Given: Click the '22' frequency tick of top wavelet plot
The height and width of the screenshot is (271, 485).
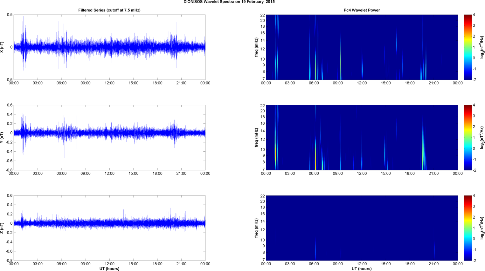Looking at the screenshot, I should click(263, 15).
